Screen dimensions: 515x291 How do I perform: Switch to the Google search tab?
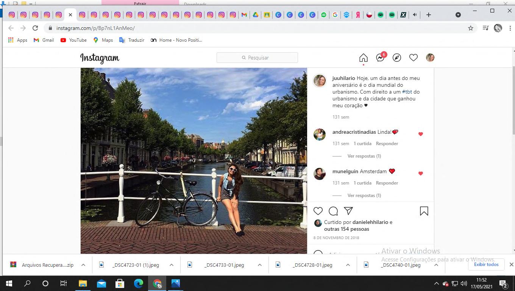335,15
